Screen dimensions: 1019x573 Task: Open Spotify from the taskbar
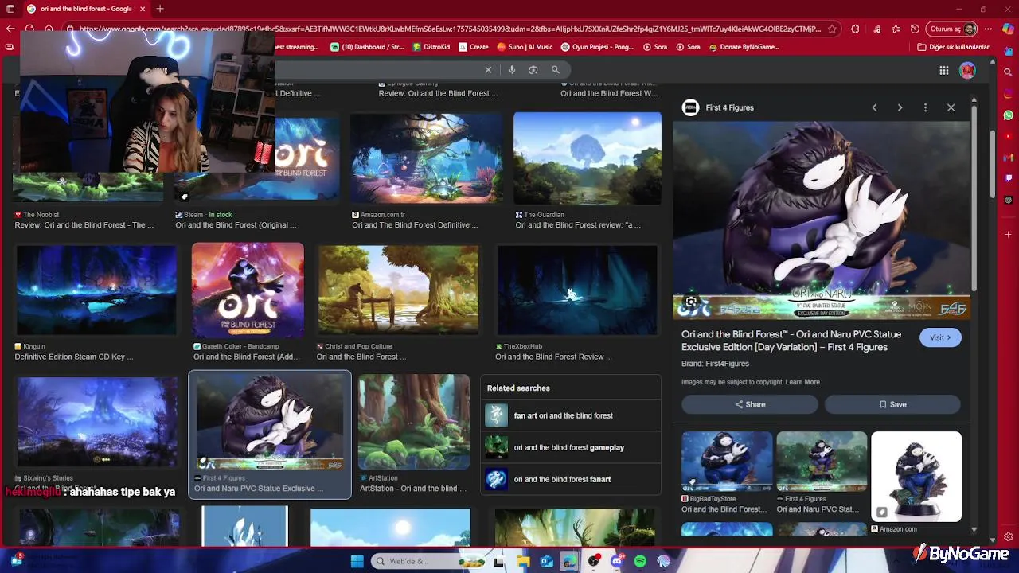click(640, 562)
